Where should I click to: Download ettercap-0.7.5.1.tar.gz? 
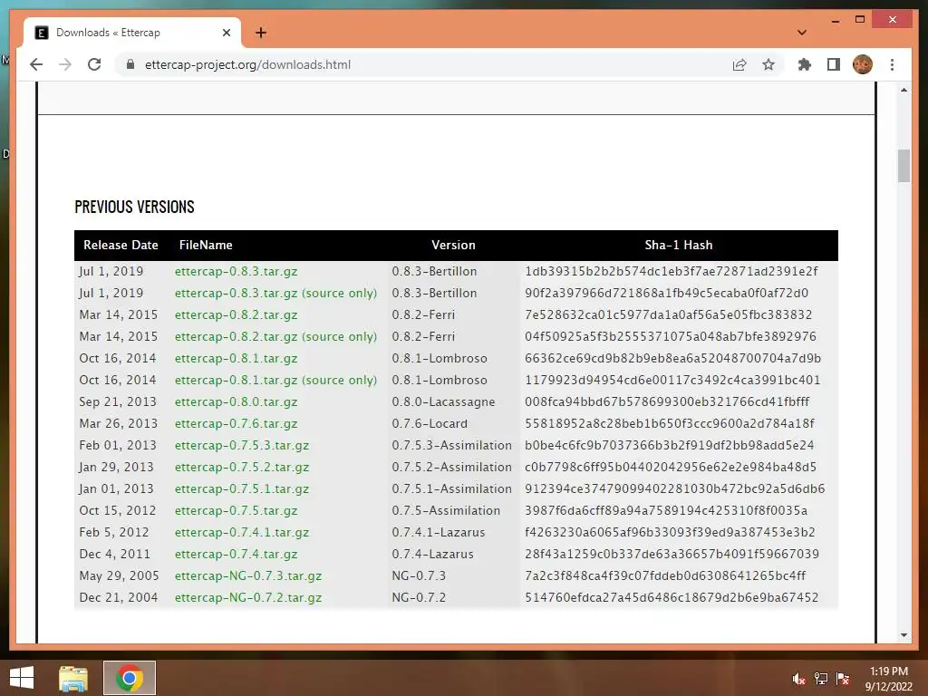coord(241,488)
